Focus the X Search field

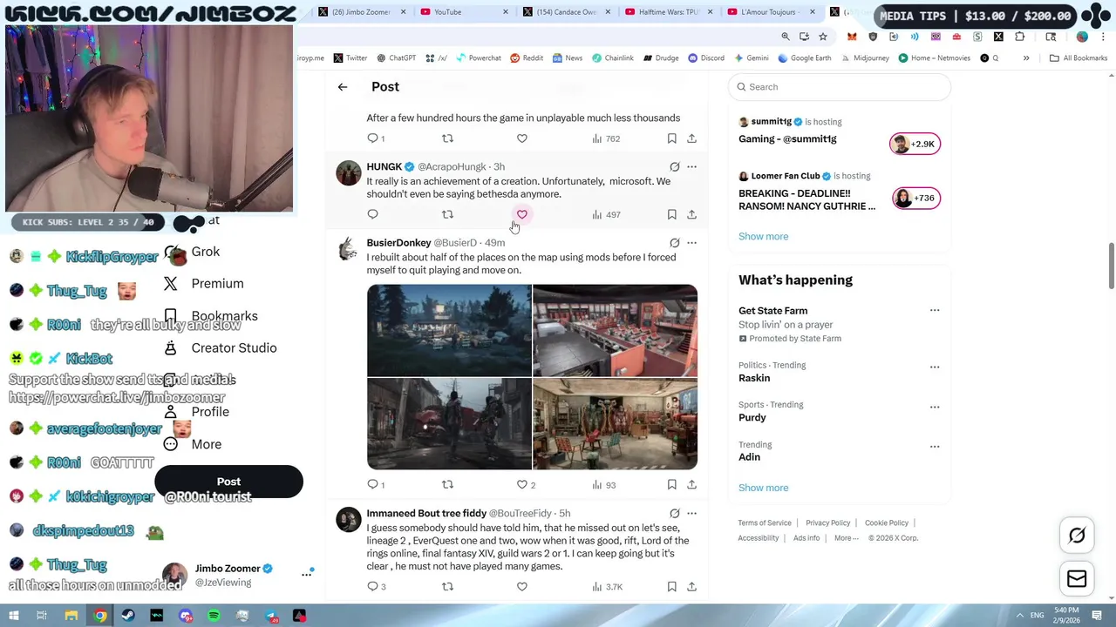coord(839,87)
